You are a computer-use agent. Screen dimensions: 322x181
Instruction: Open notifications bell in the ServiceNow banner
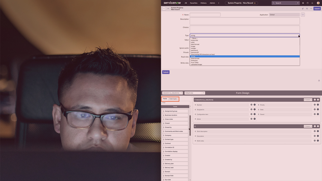click(312, 3)
